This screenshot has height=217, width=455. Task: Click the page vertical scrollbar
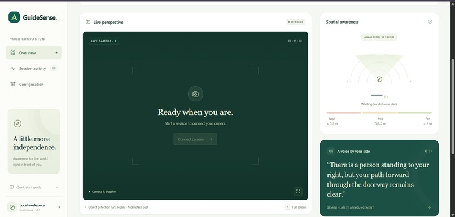(x=453, y=107)
